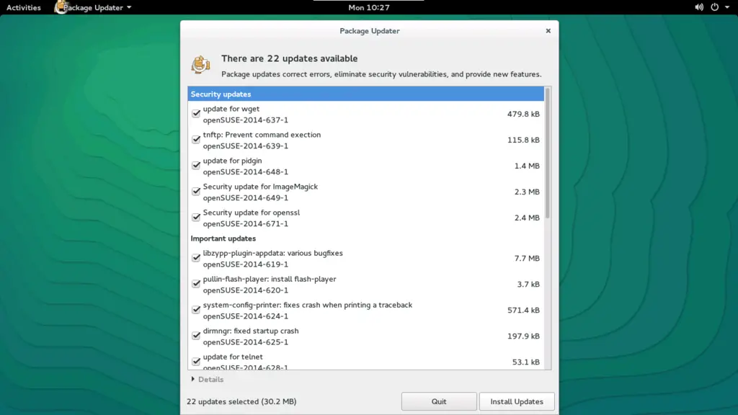The height and width of the screenshot is (415, 738).
Task: Open the system menu arrow in the top bar
Action: (727, 7)
